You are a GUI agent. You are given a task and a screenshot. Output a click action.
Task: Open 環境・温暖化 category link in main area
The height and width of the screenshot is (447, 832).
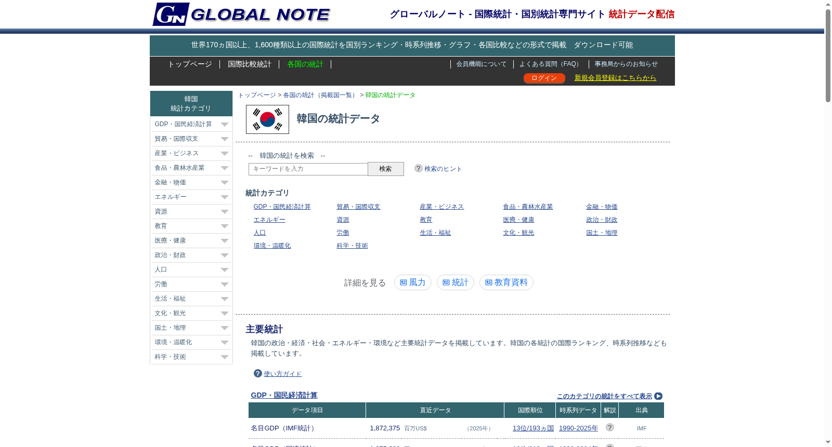pos(272,246)
